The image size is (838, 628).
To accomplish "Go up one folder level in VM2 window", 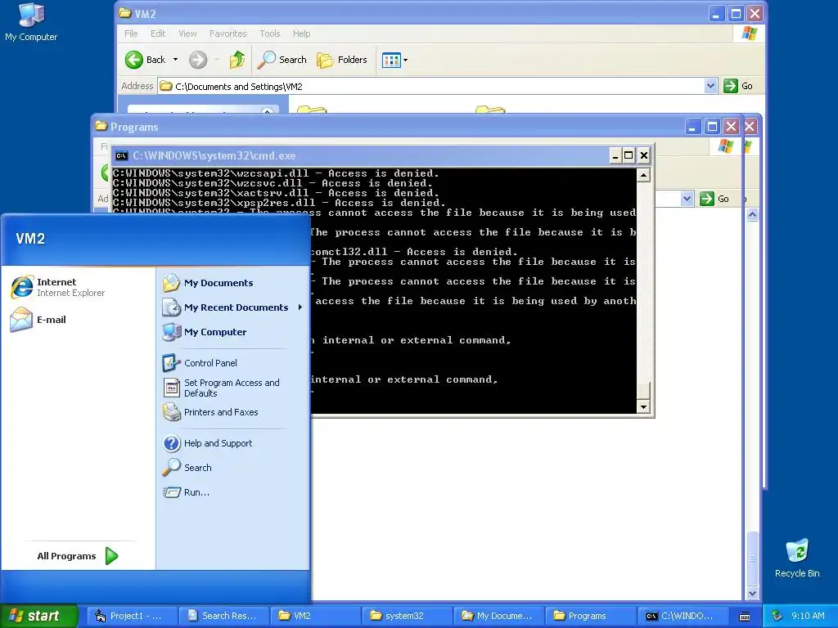I will click(x=237, y=60).
